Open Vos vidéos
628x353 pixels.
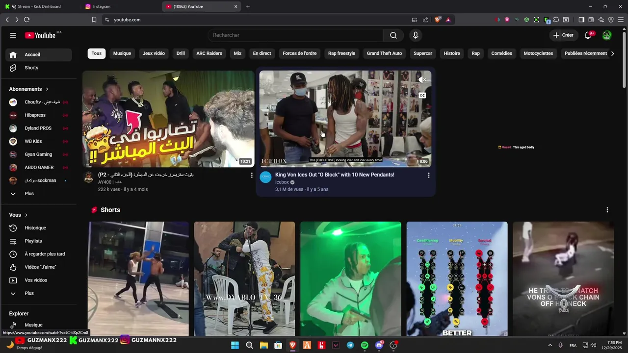tap(39, 280)
